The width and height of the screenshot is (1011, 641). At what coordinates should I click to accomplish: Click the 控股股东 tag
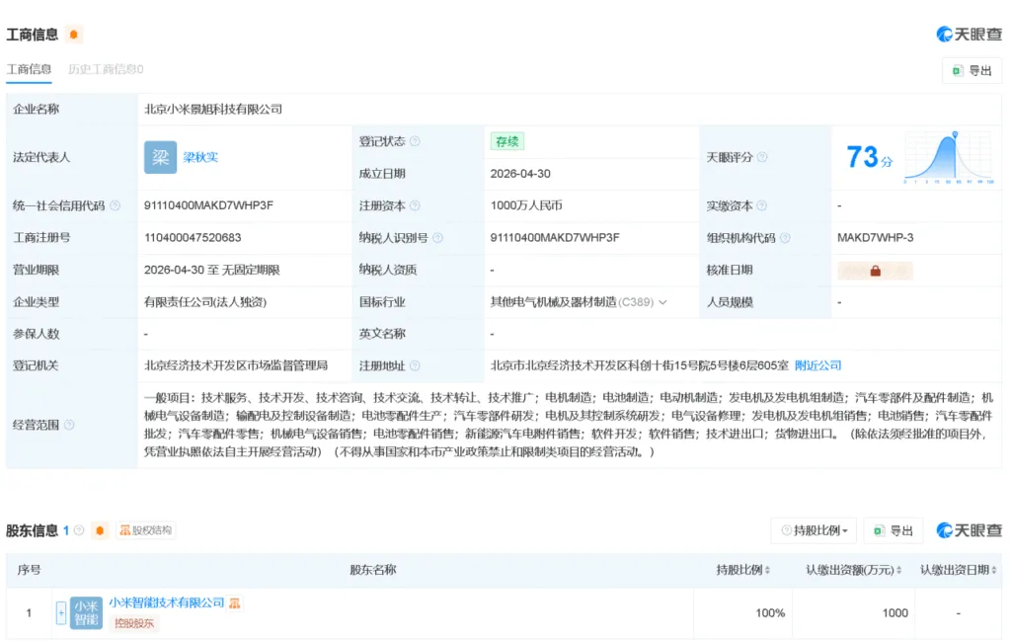pos(134,623)
